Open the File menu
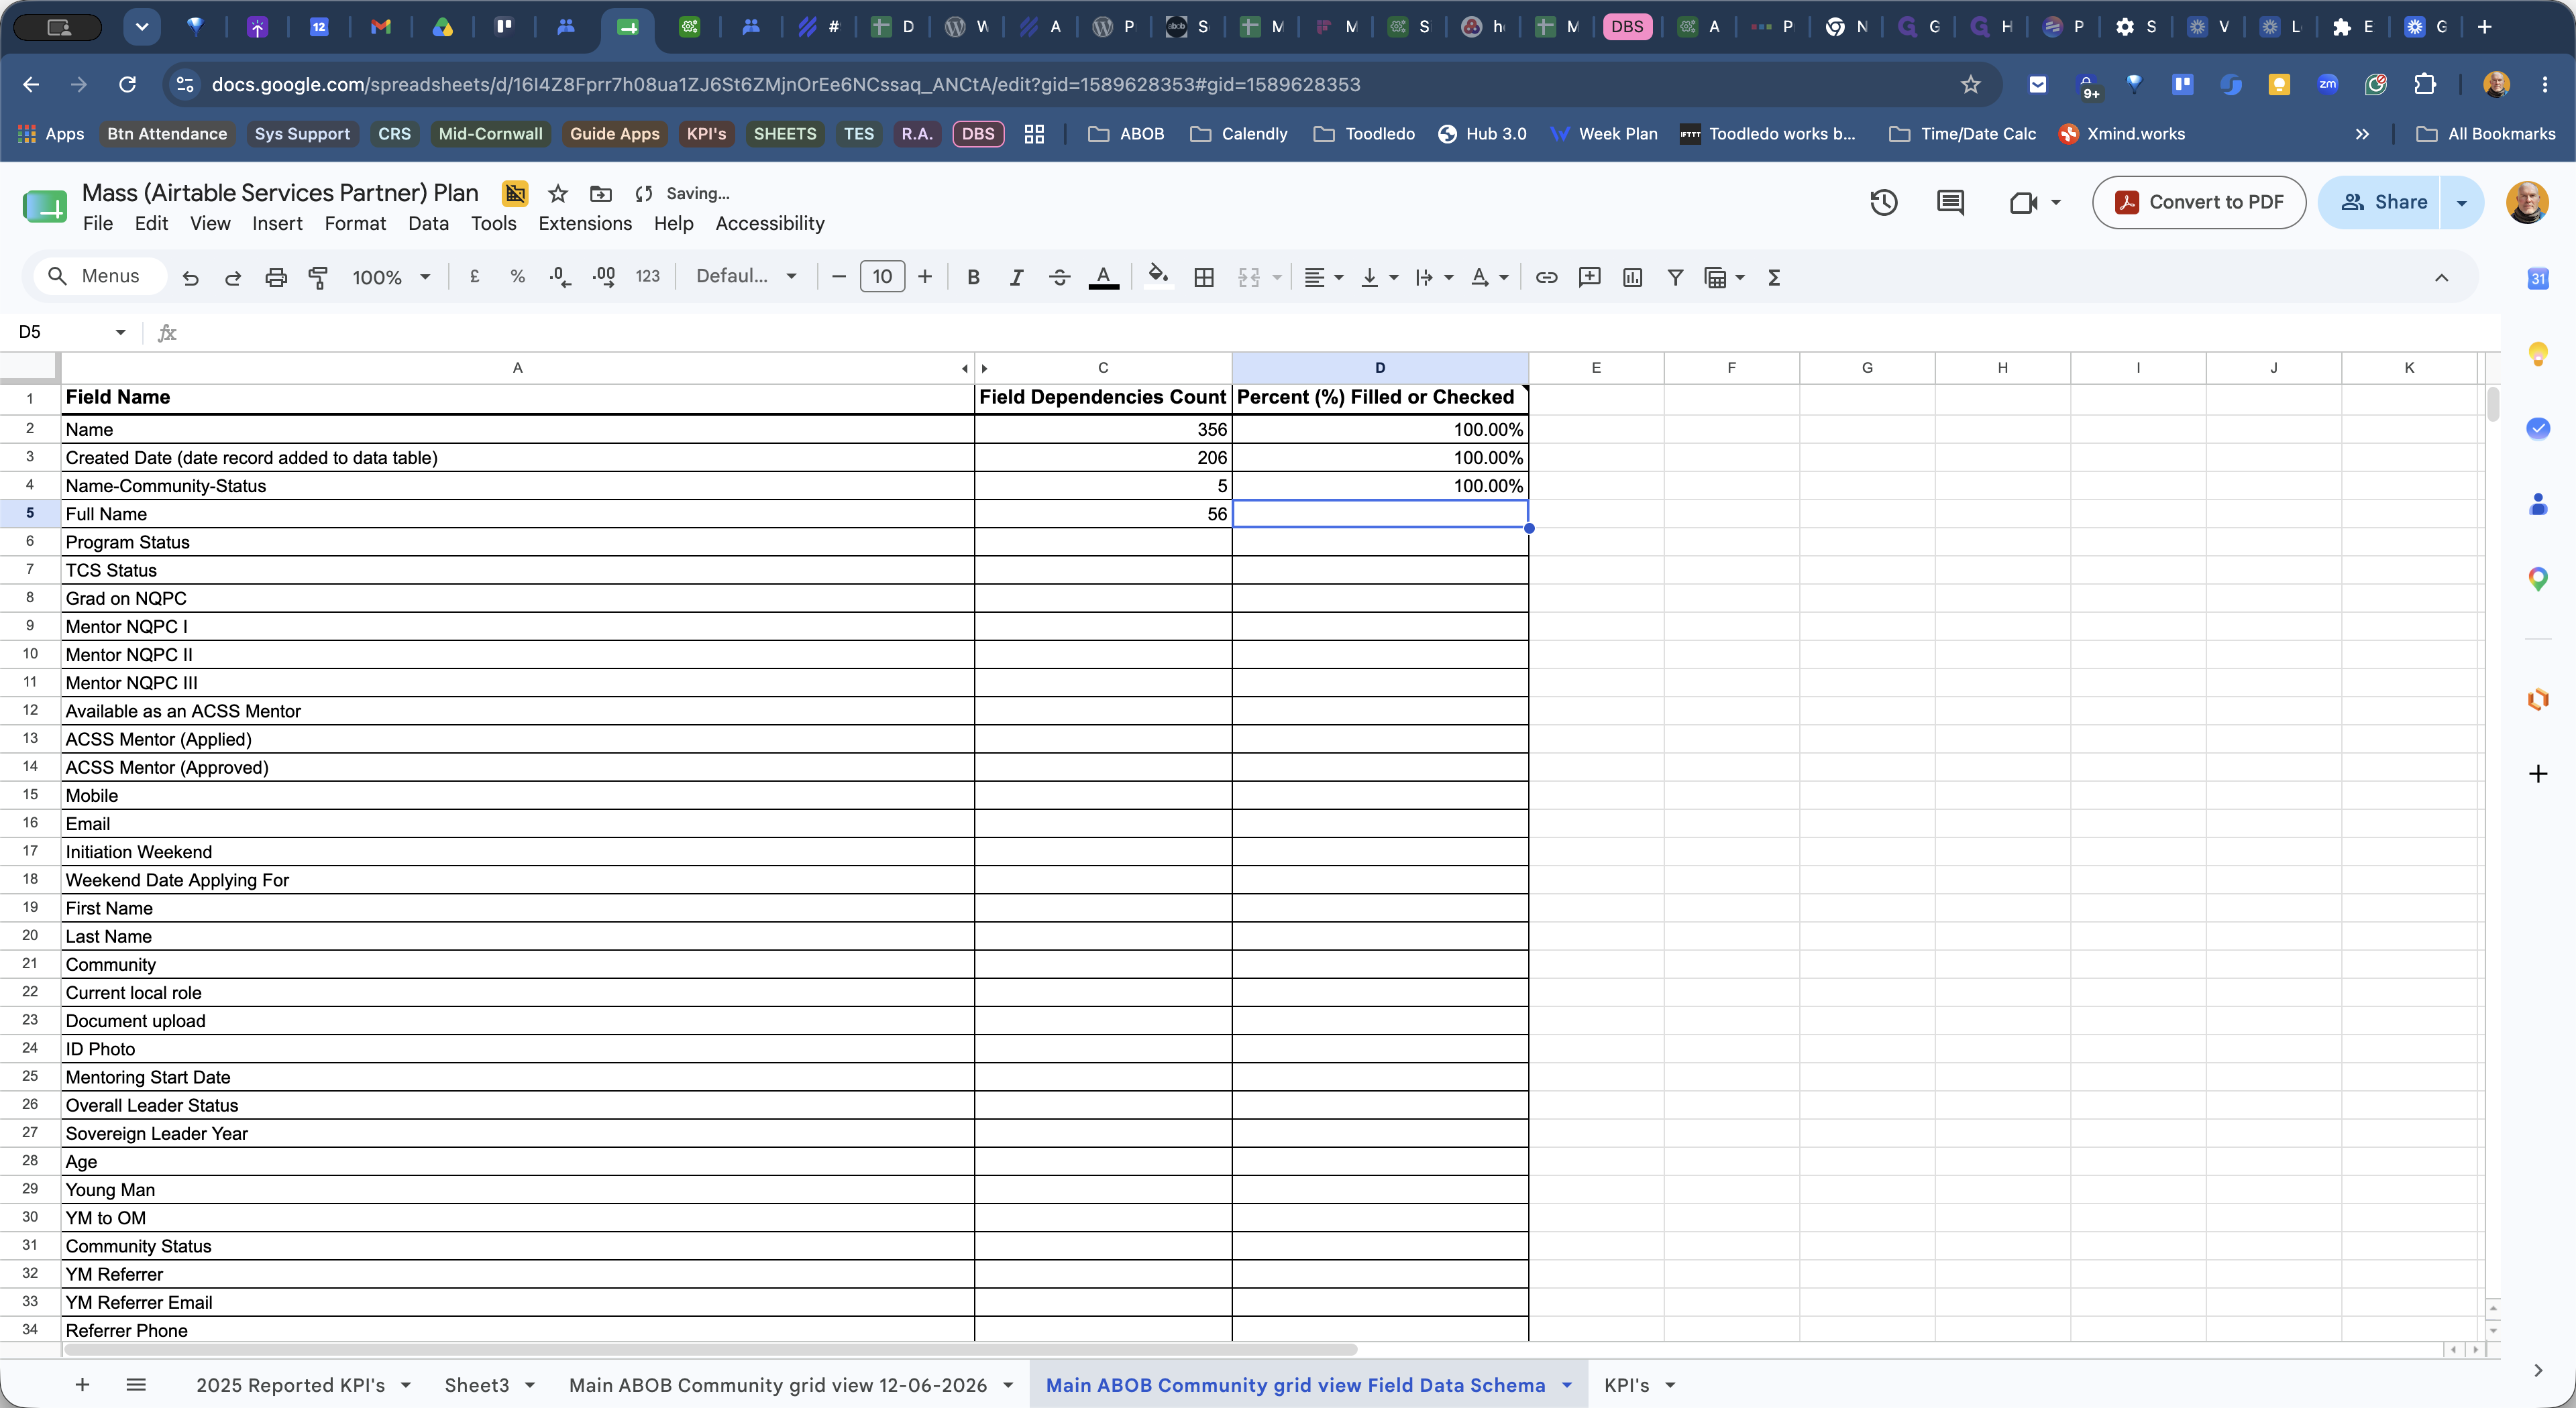Image resolution: width=2576 pixels, height=1408 pixels. [x=98, y=224]
